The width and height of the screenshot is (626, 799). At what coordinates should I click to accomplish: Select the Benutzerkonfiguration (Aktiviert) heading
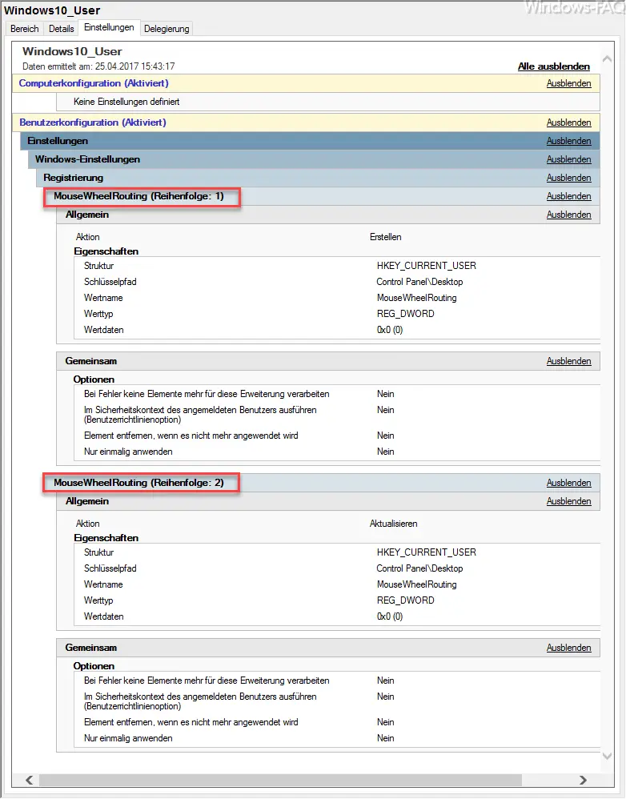tap(93, 122)
